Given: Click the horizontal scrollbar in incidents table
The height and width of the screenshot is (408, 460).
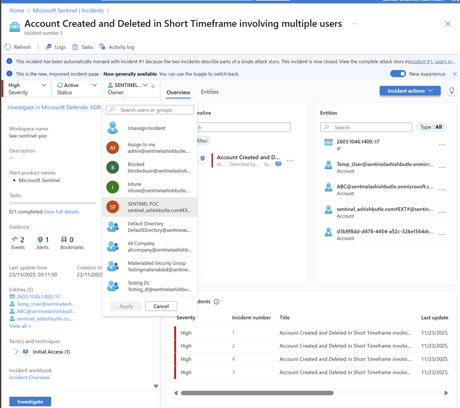Looking at the screenshot, I should pyautogui.click(x=257, y=393).
